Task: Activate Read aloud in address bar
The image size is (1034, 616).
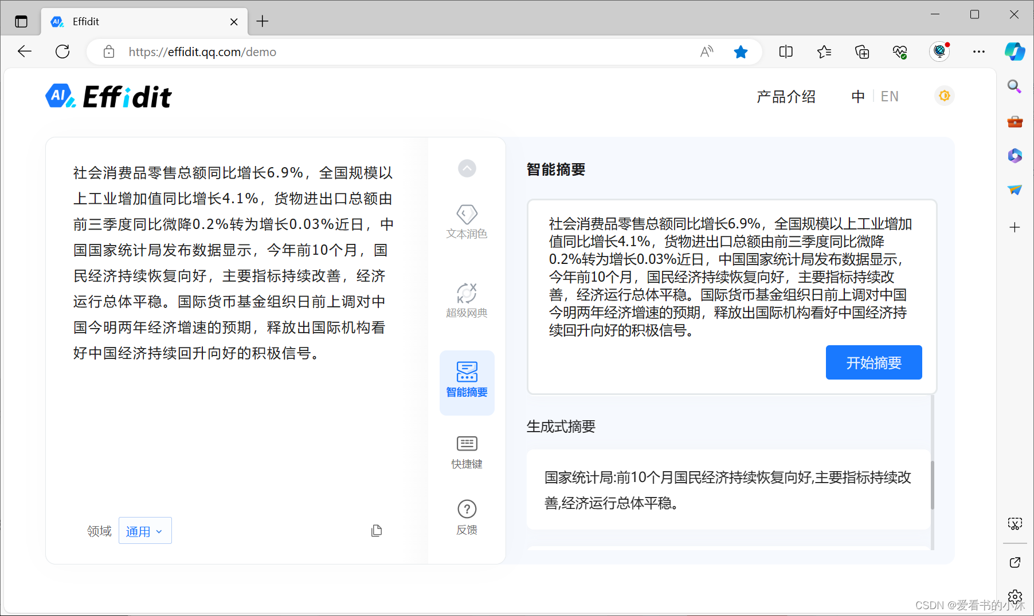Action: tap(707, 52)
